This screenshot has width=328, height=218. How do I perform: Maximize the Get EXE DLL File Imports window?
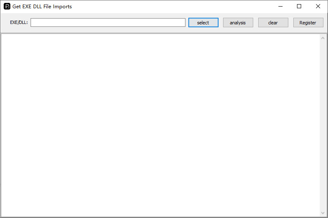[299, 7]
